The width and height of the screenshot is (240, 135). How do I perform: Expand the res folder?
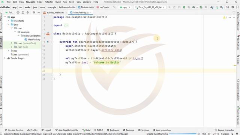point(8,51)
